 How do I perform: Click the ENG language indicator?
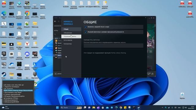tap(179, 108)
